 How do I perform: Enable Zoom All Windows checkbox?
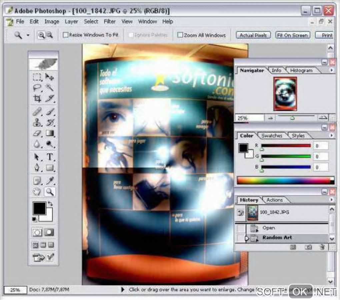(x=180, y=35)
